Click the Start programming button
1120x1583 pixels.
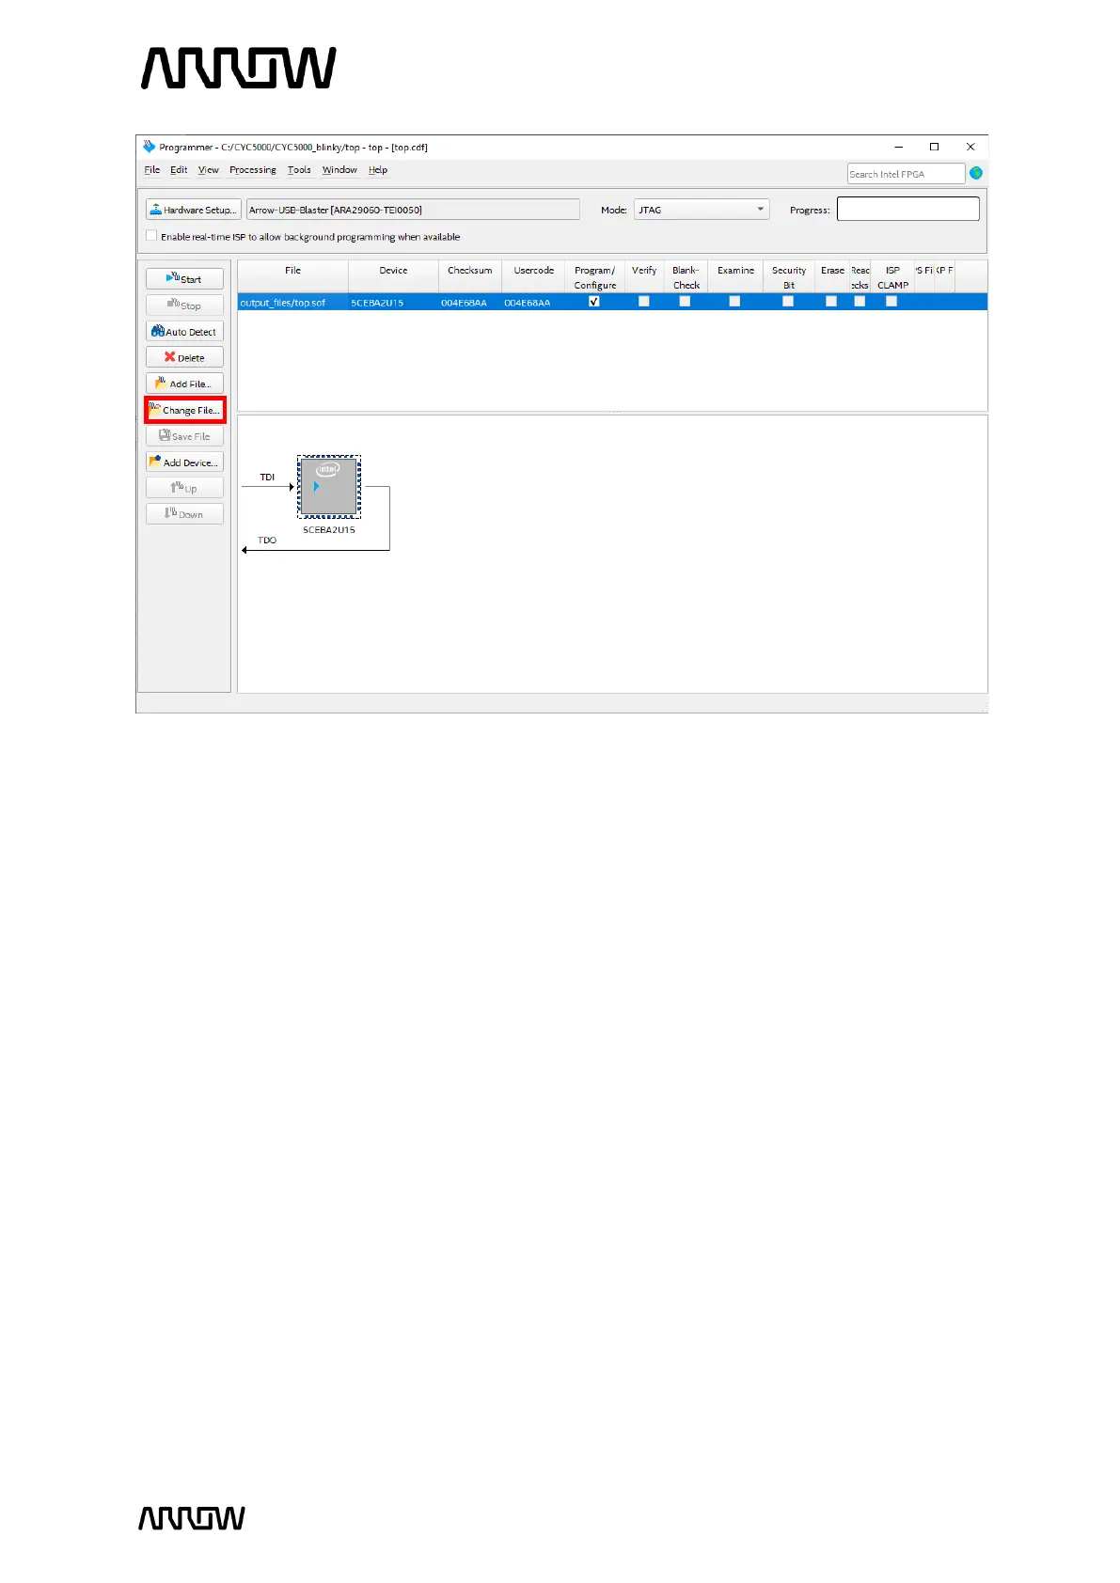click(184, 279)
